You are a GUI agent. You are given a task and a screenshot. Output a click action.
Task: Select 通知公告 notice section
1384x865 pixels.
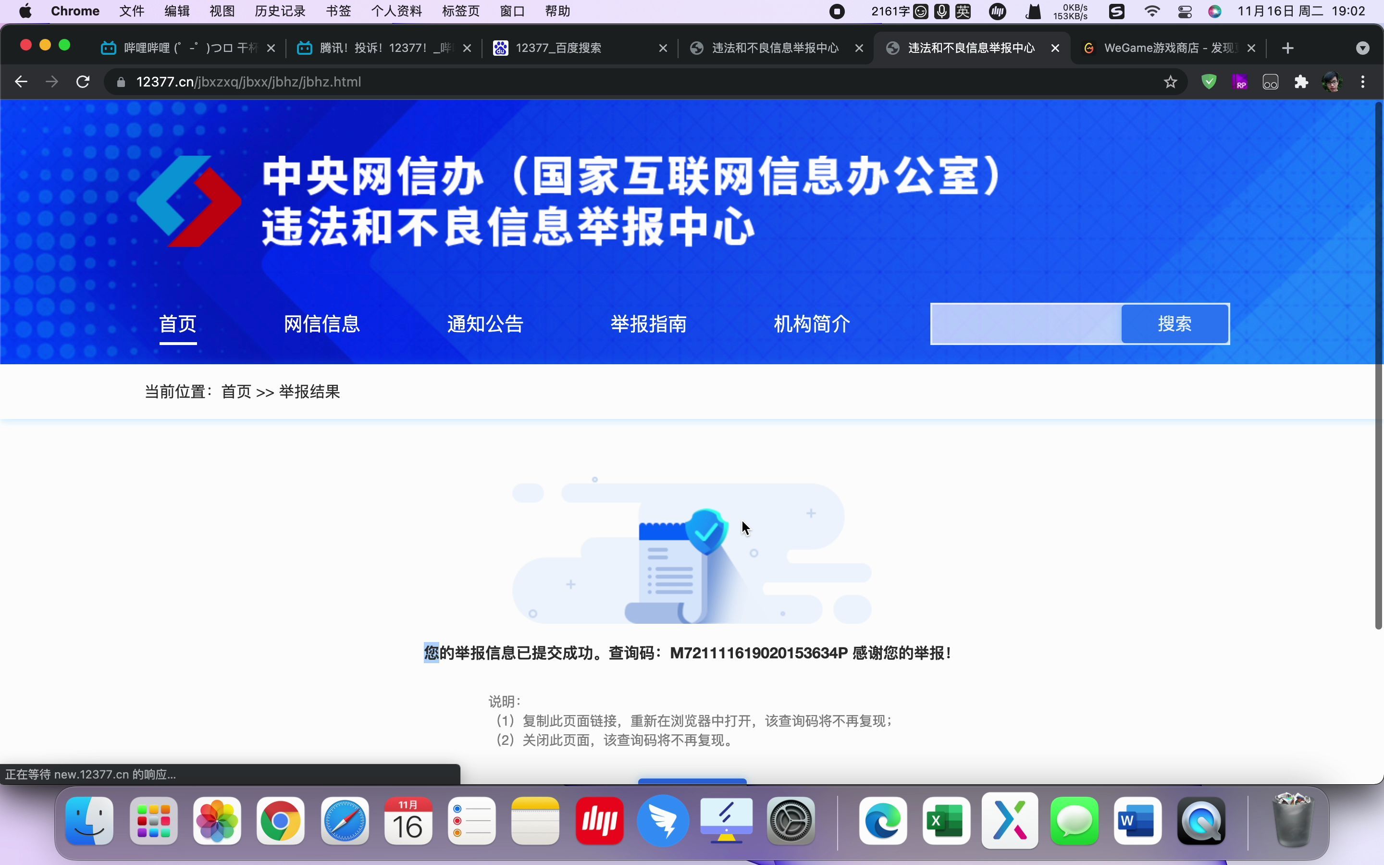(485, 324)
